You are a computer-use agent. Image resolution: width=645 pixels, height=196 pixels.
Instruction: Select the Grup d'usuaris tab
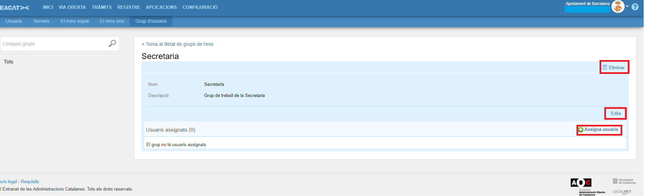pos(151,21)
